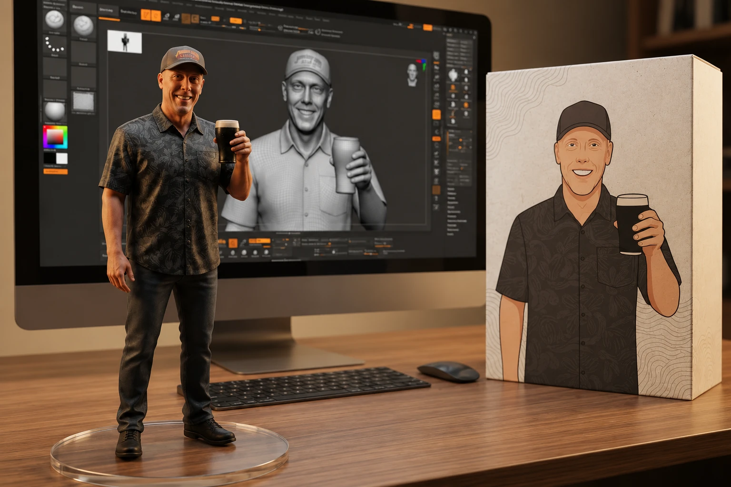Select the black color swatch
This screenshot has height=487, width=731.
click(49, 158)
